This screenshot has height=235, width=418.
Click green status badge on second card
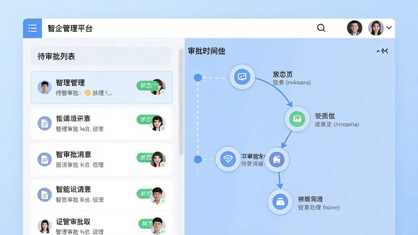(145, 120)
